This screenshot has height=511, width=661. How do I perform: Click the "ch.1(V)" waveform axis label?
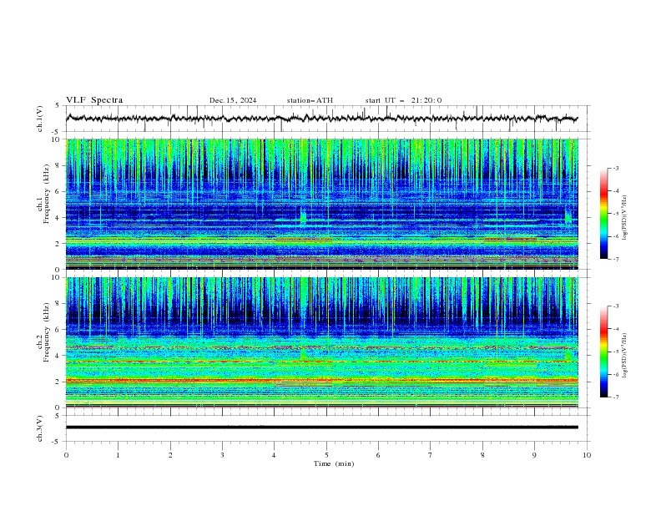[40, 119]
